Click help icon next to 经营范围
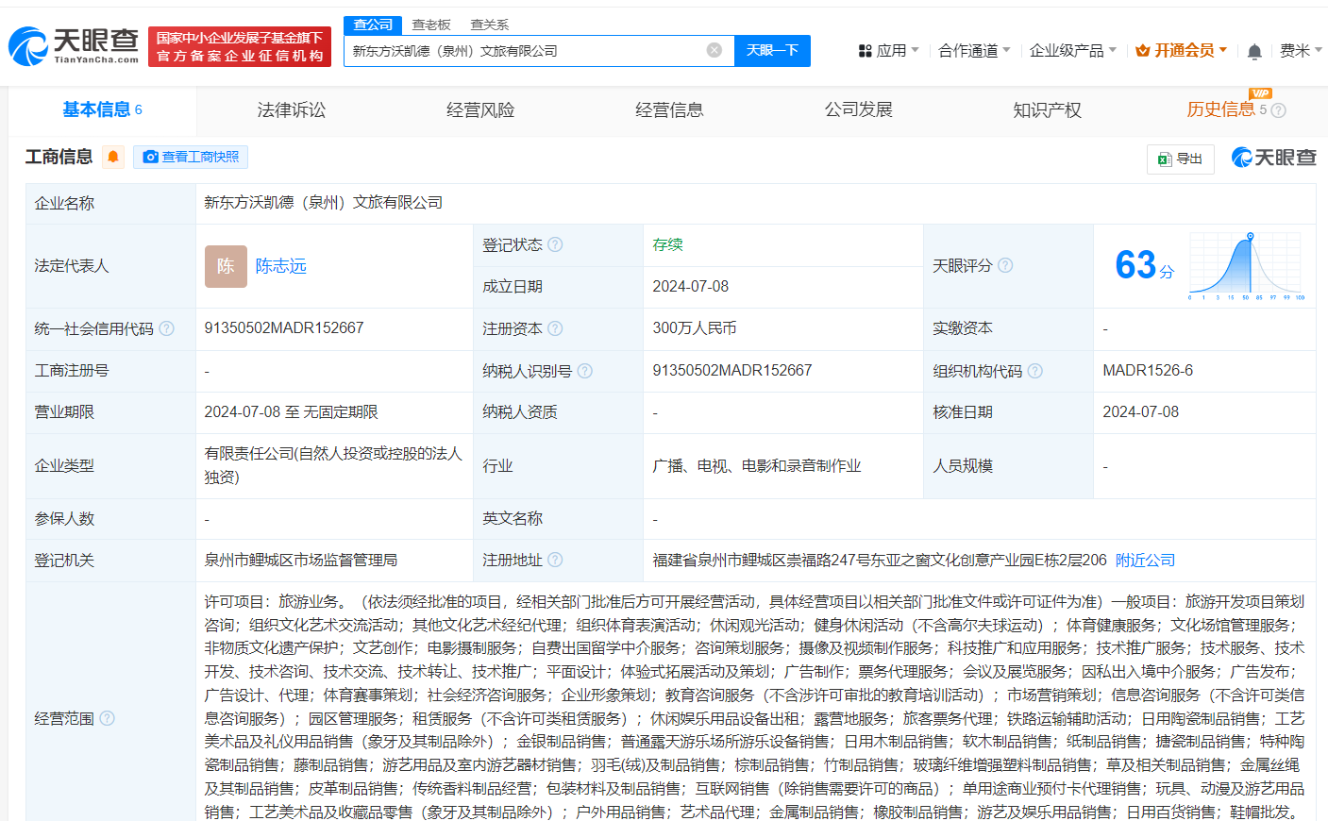 pyautogui.click(x=108, y=718)
